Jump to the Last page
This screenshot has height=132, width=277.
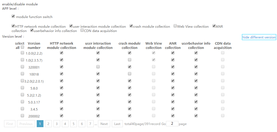tap(117, 124)
